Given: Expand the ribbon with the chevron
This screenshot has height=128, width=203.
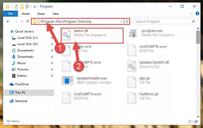Looking at the screenshot, I should pos(192,13).
